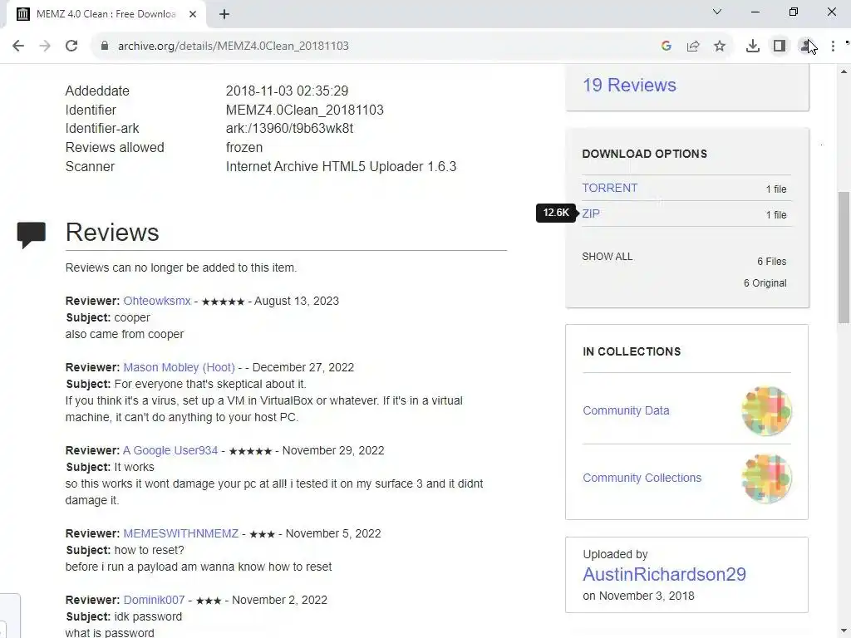This screenshot has height=638, width=851.
Task: Go forward one page
Action: (45, 46)
